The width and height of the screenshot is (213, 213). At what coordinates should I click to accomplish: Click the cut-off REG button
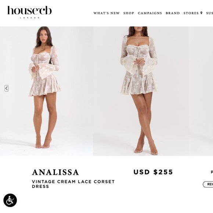pyautogui.click(x=208, y=184)
